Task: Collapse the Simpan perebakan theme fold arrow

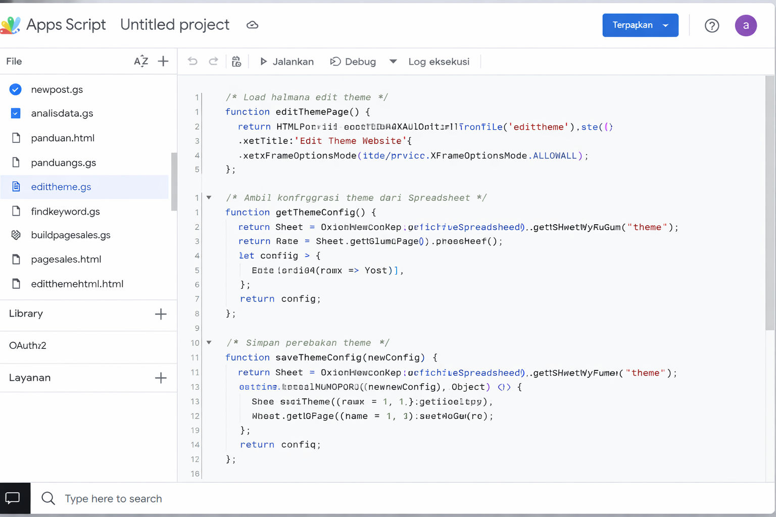Action: click(209, 342)
